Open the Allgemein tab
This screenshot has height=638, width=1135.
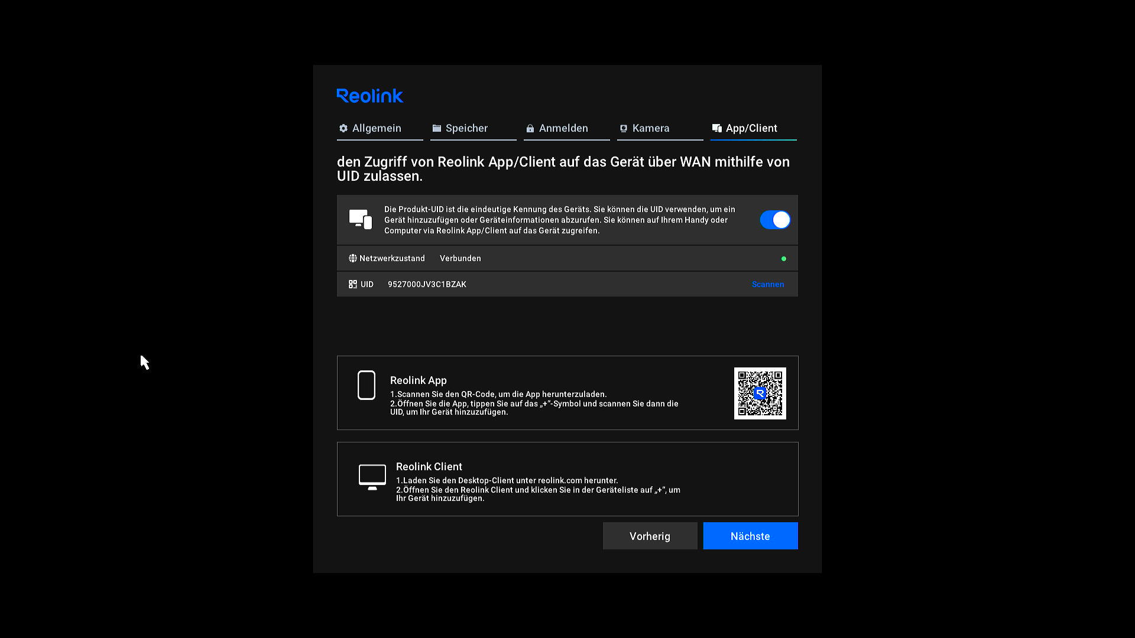coord(380,129)
